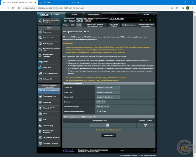This screenshot has height=157, width=196.
Task: Open Интернет sidebar item
Action: pyautogui.click(x=49, y=102)
